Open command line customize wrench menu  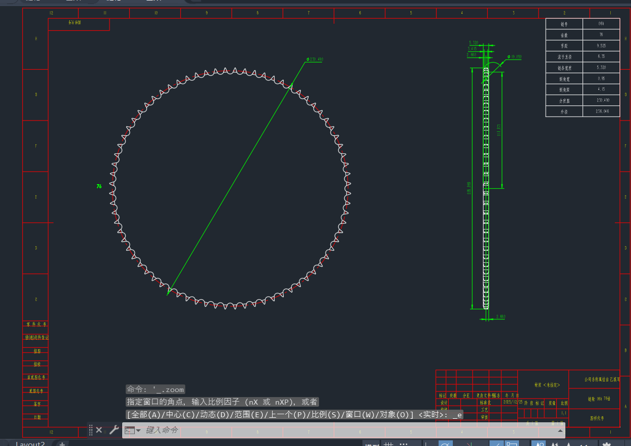coord(114,430)
